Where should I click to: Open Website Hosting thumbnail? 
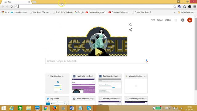tap(136, 84)
